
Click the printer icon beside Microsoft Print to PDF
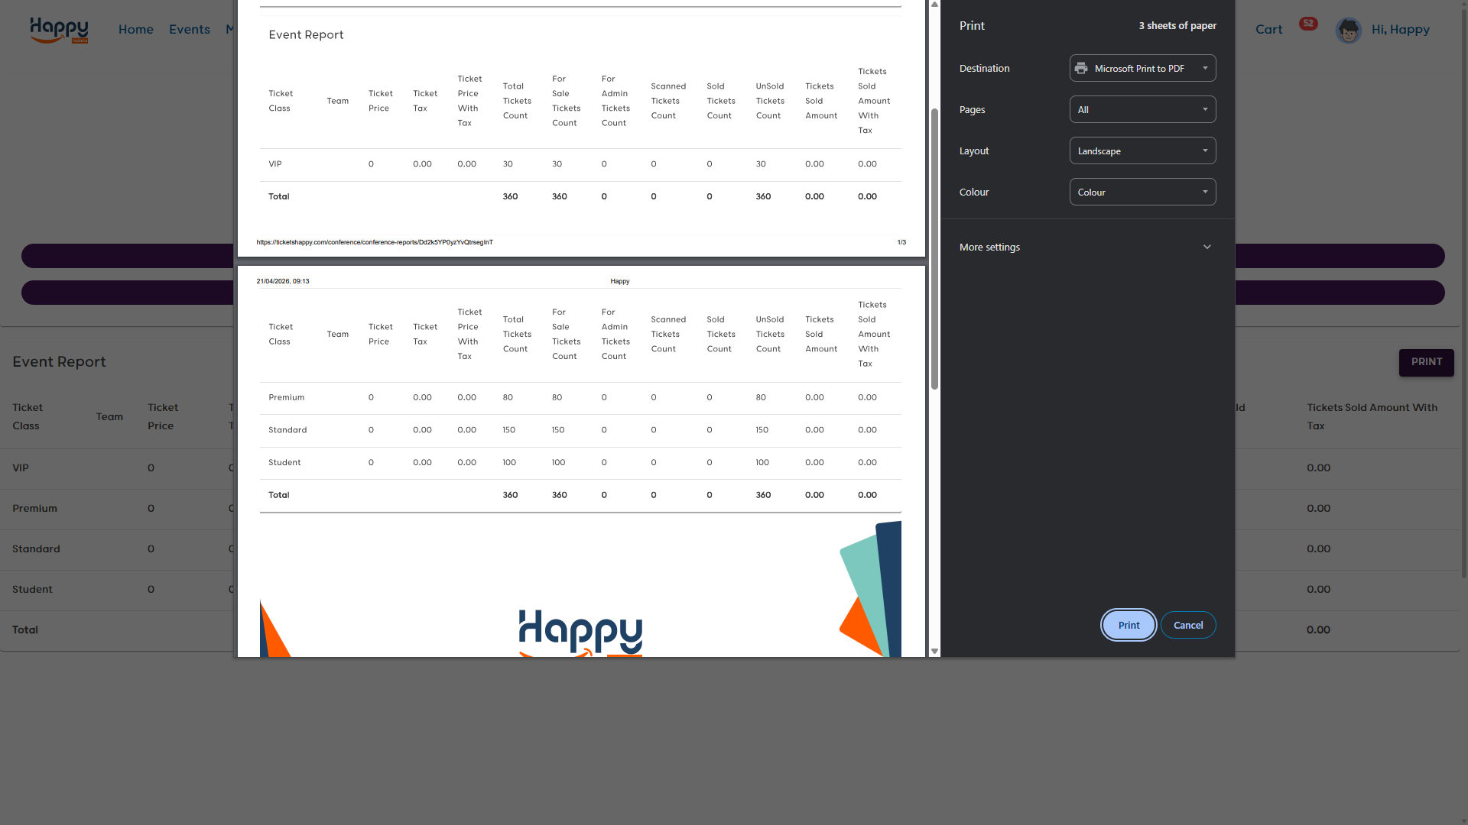point(1081,68)
